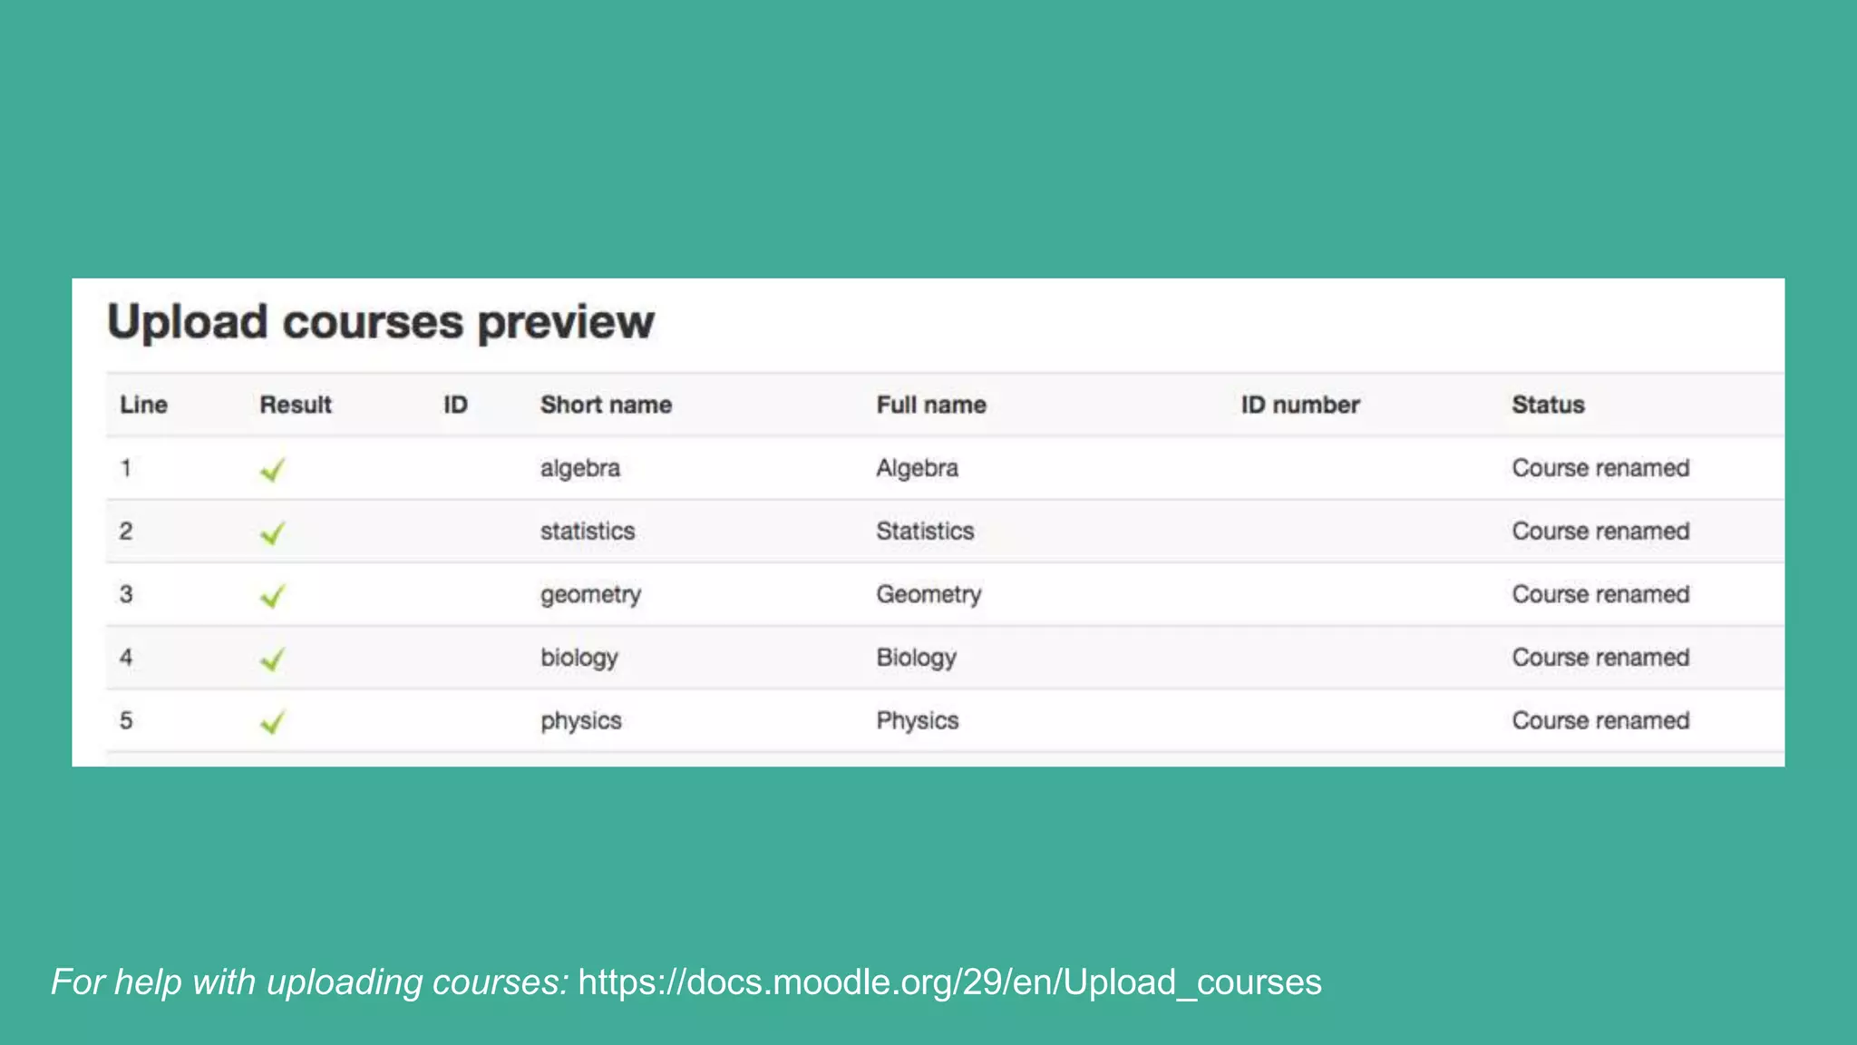
Task: Click the green checkmark in the statistics row
Action: pos(272,532)
